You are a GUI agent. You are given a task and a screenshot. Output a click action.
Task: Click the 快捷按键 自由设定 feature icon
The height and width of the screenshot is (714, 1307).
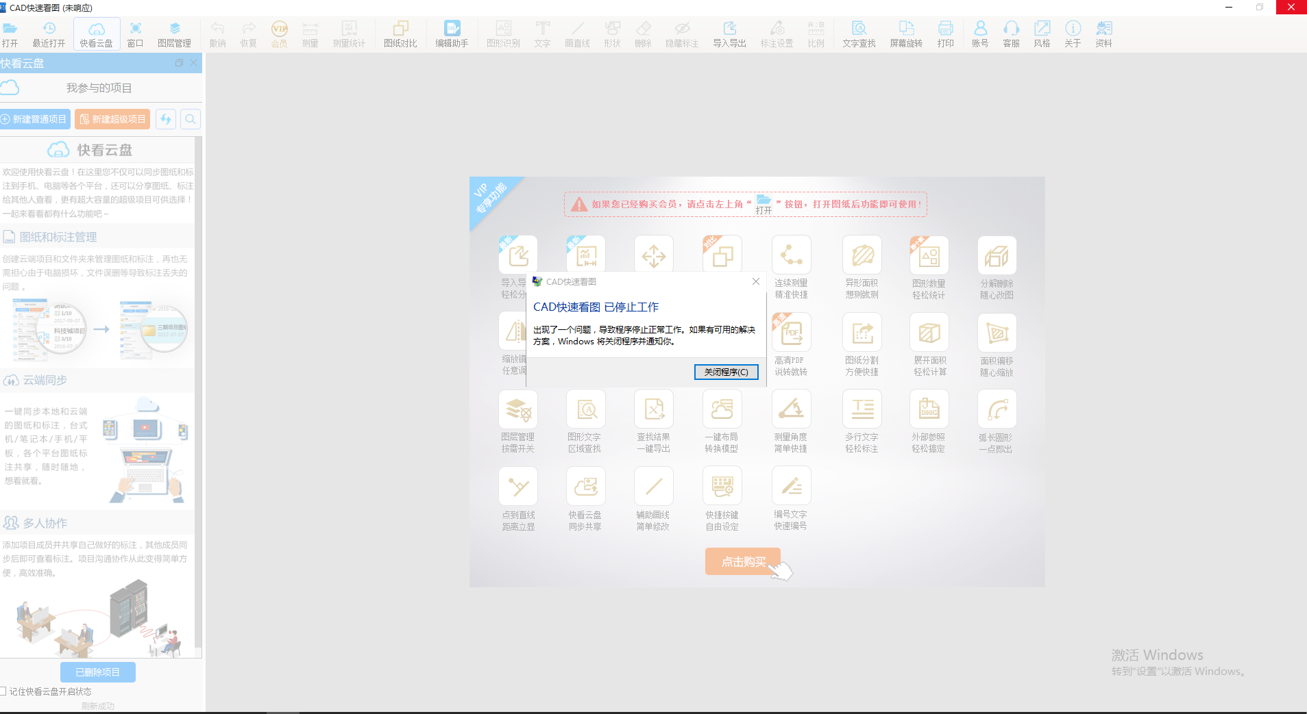(x=722, y=486)
